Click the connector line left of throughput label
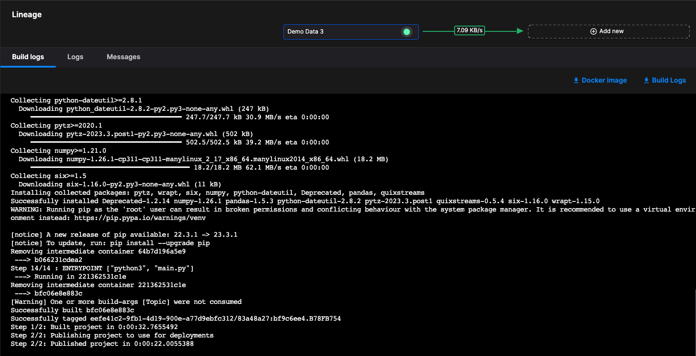Viewport: 696px width, 356px height. (x=438, y=31)
